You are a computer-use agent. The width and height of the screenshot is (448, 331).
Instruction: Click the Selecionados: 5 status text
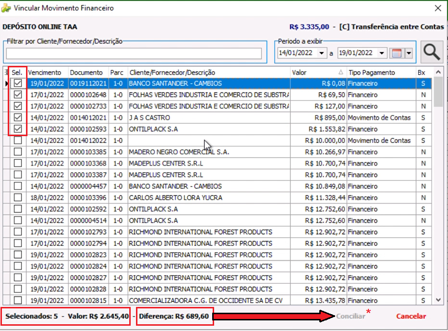click(x=31, y=316)
